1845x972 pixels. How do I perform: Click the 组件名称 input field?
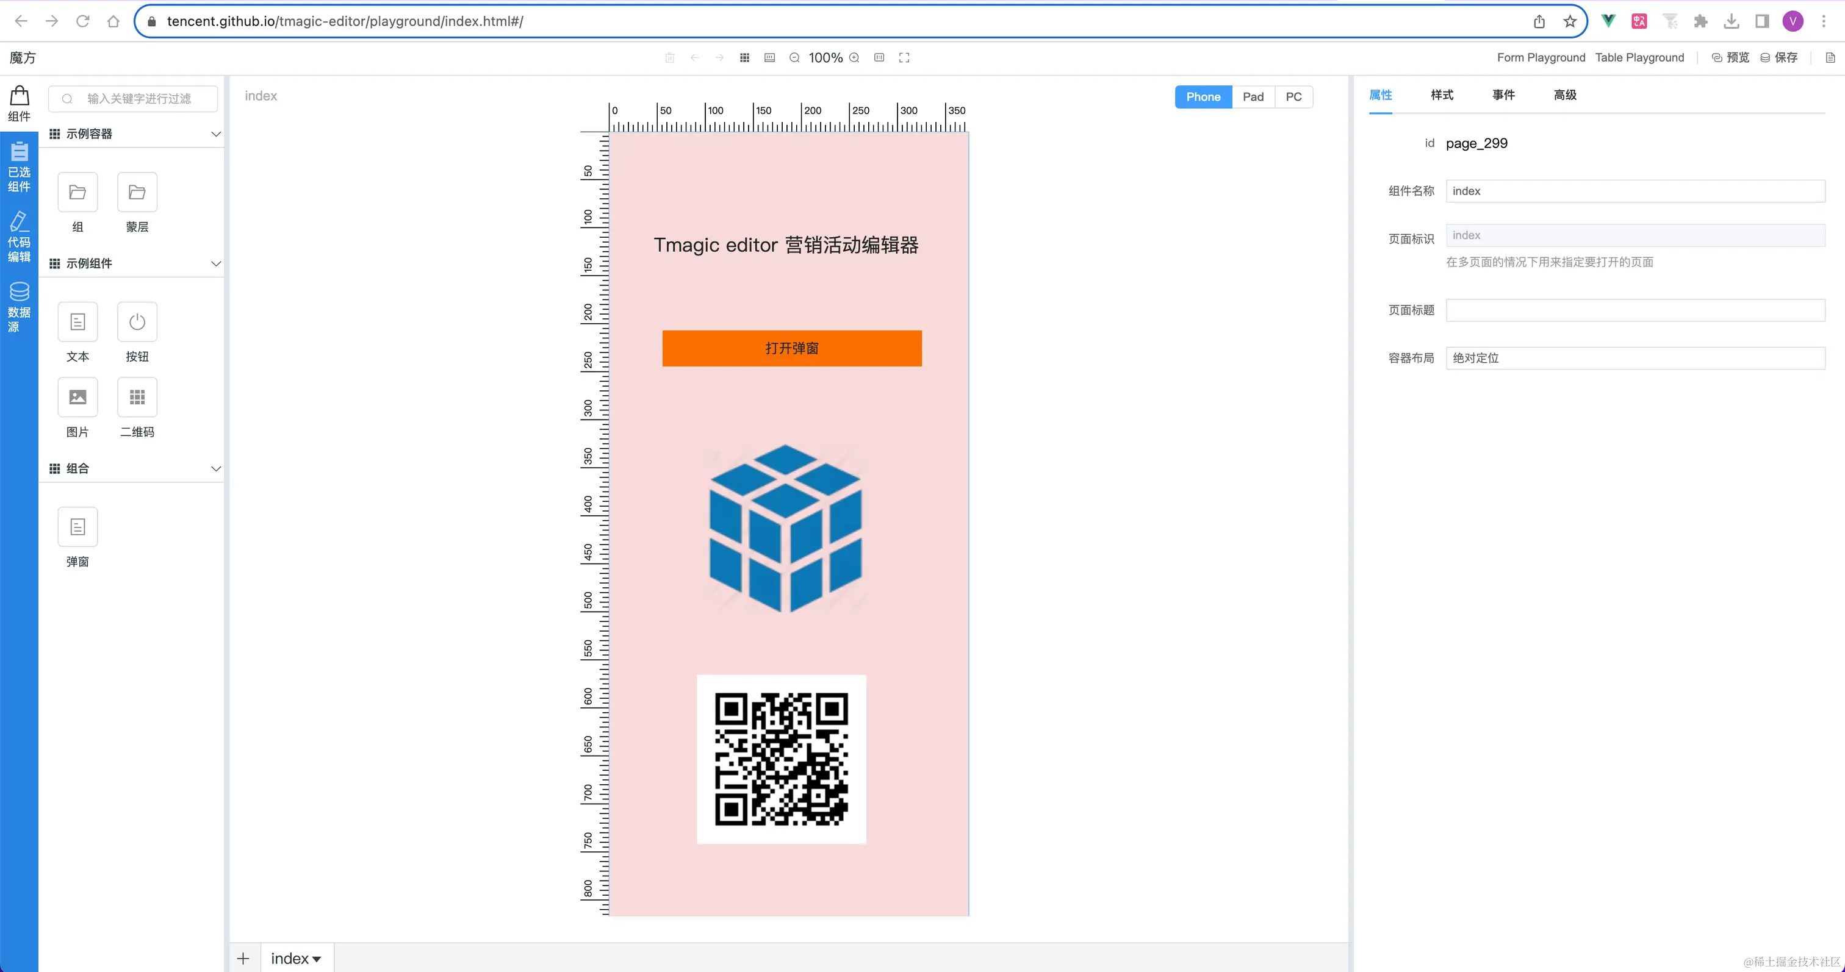pyautogui.click(x=1635, y=191)
